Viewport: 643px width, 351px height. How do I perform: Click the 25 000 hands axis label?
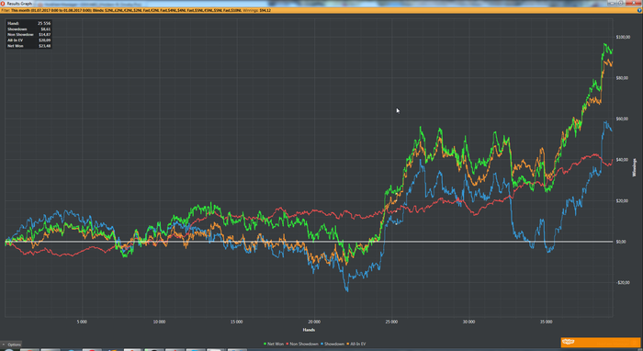391,322
